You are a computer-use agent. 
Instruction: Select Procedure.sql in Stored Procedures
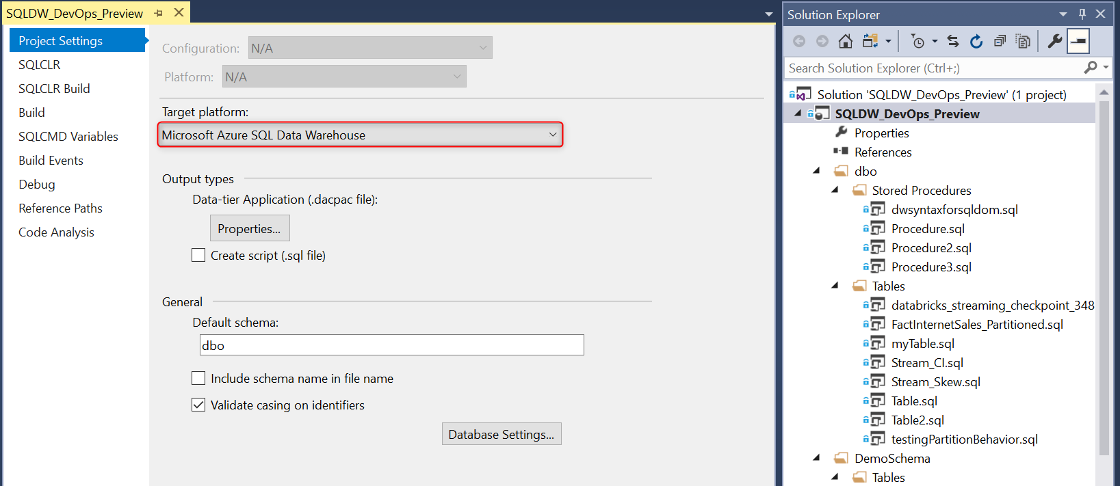tap(928, 228)
